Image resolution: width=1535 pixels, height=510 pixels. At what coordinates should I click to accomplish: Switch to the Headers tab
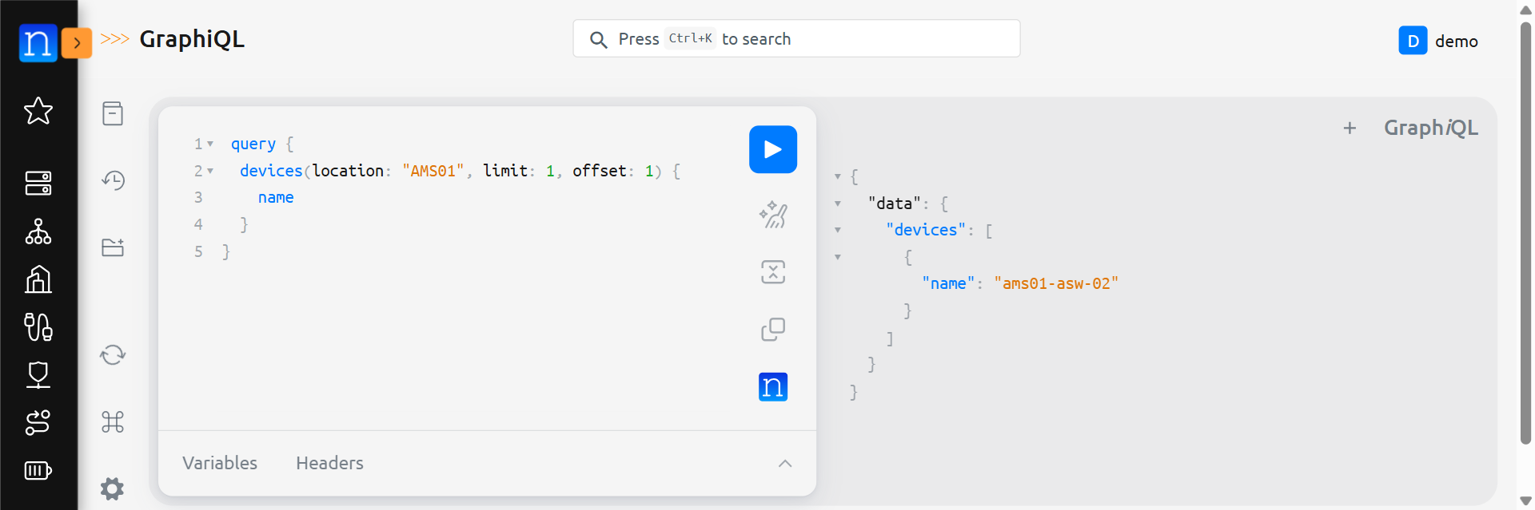[x=329, y=464]
